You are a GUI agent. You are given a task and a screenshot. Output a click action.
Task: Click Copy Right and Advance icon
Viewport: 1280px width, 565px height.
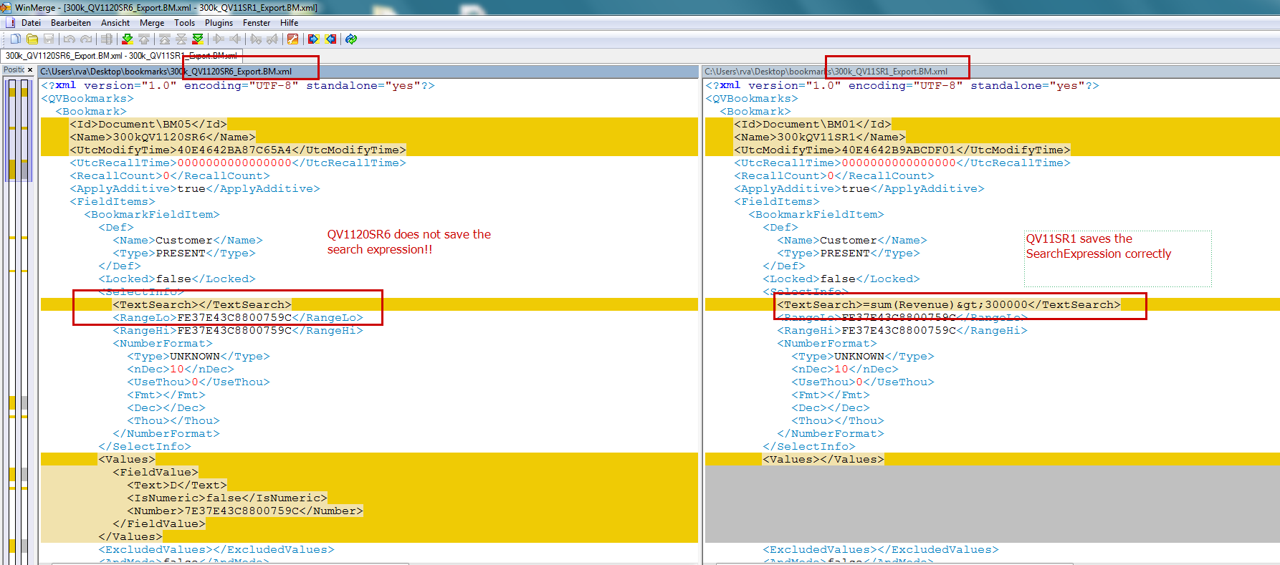click(x=256, y=39)
